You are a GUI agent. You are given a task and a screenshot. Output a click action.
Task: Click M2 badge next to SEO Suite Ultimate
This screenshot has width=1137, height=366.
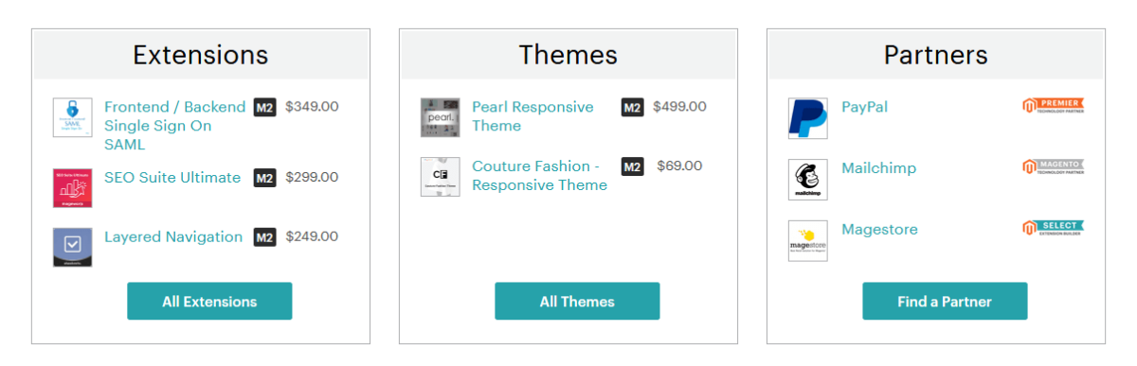pyautogui.click(x=264, y=178)
